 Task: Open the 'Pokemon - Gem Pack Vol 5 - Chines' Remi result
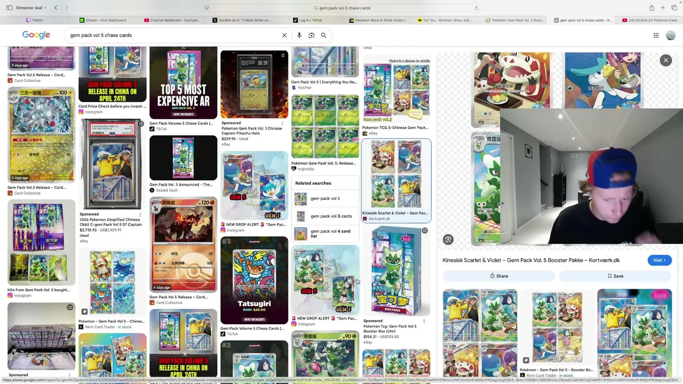click(112, 322)
